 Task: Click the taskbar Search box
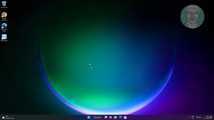[97, 117]
